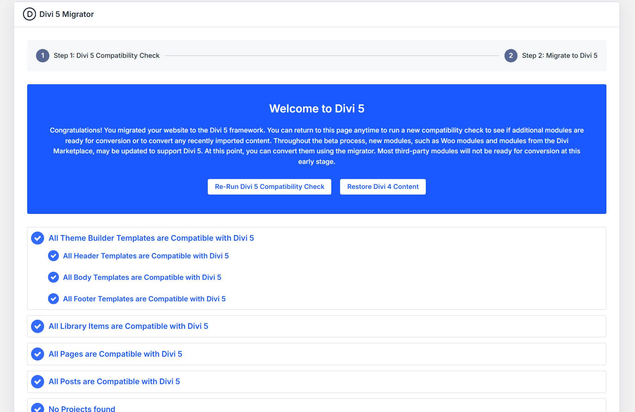635x412 pixels.
Task: Click Restore Divi 4 Content
Action: coord(383,186)
